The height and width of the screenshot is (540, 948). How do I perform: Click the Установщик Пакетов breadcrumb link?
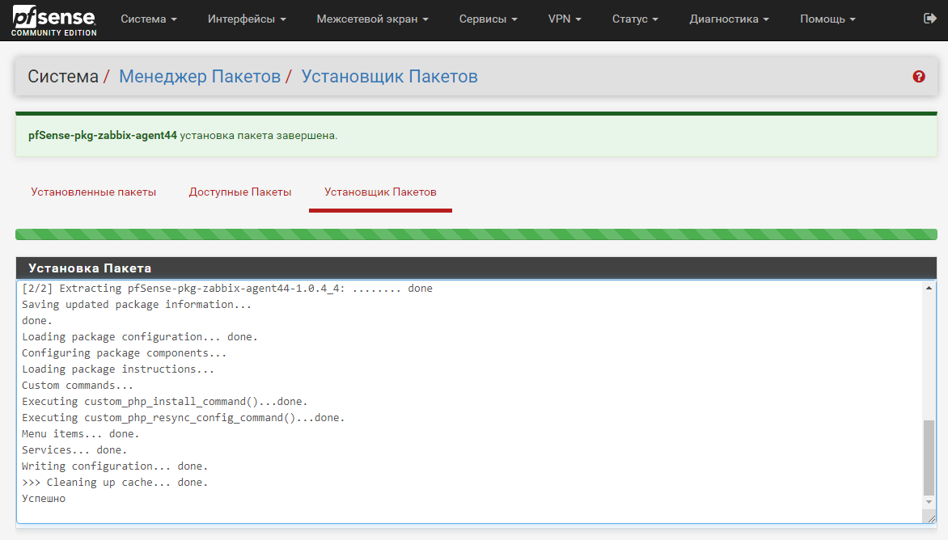click(389, 77)
